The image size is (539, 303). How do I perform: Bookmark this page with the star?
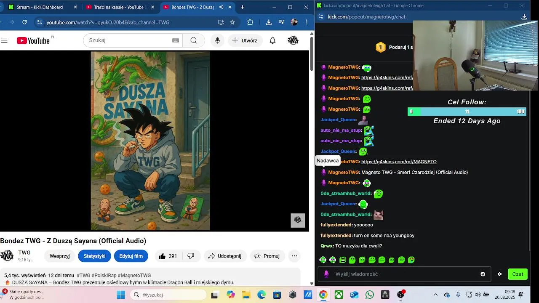click(x=232, y=22)
